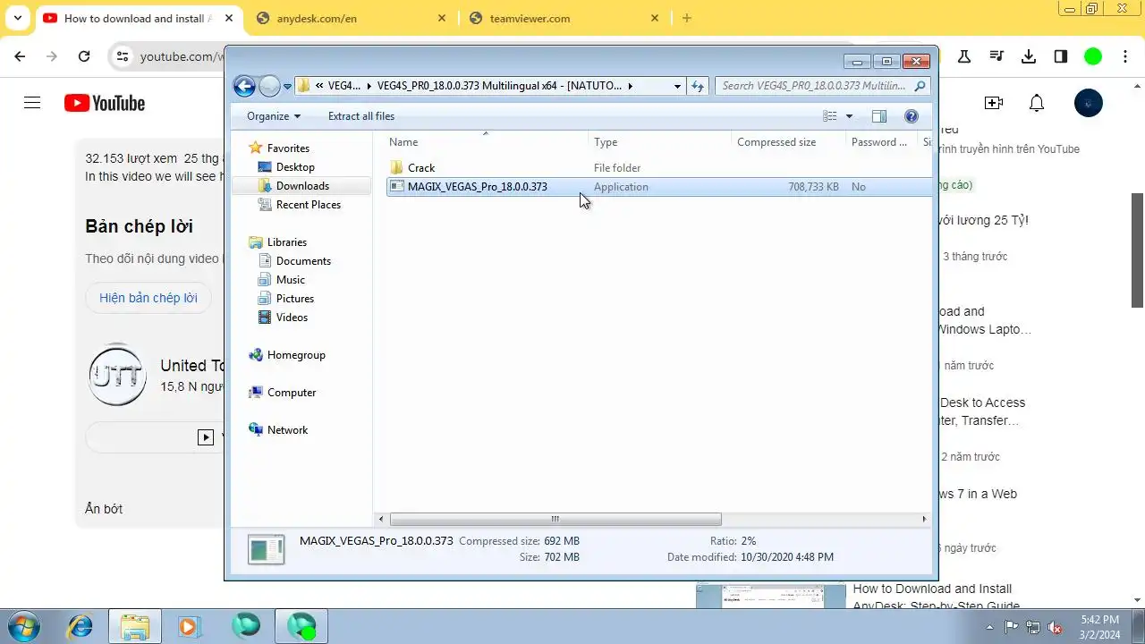Change the view icon in Explorer toolbar
The height and width of the screenshot is (644, 1145).
[829, 116]
